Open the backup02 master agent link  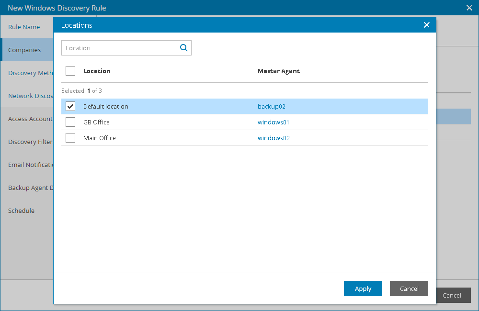point(271,106)
